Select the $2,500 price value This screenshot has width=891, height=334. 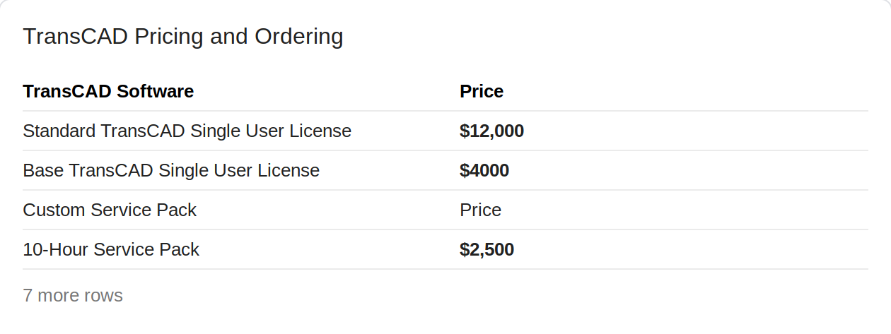click(x=487, y=249)
